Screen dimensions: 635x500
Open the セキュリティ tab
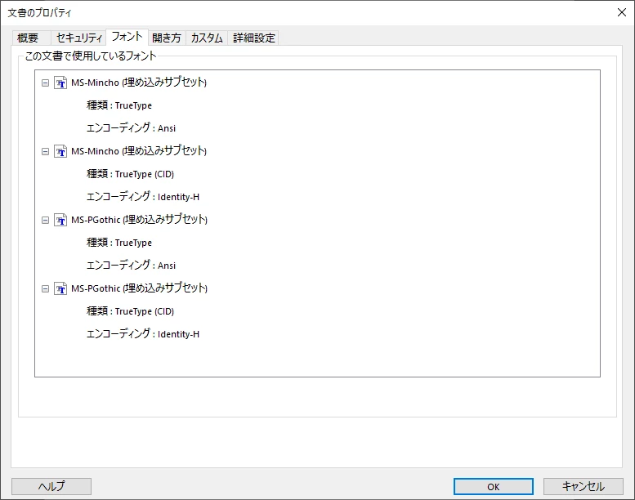[x=78, y=38]
